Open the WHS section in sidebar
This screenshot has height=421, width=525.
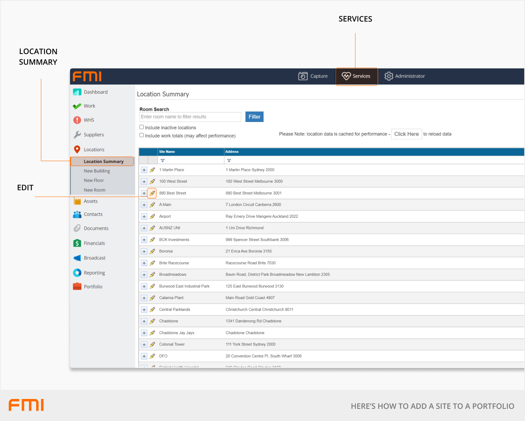tap(77, 120)
